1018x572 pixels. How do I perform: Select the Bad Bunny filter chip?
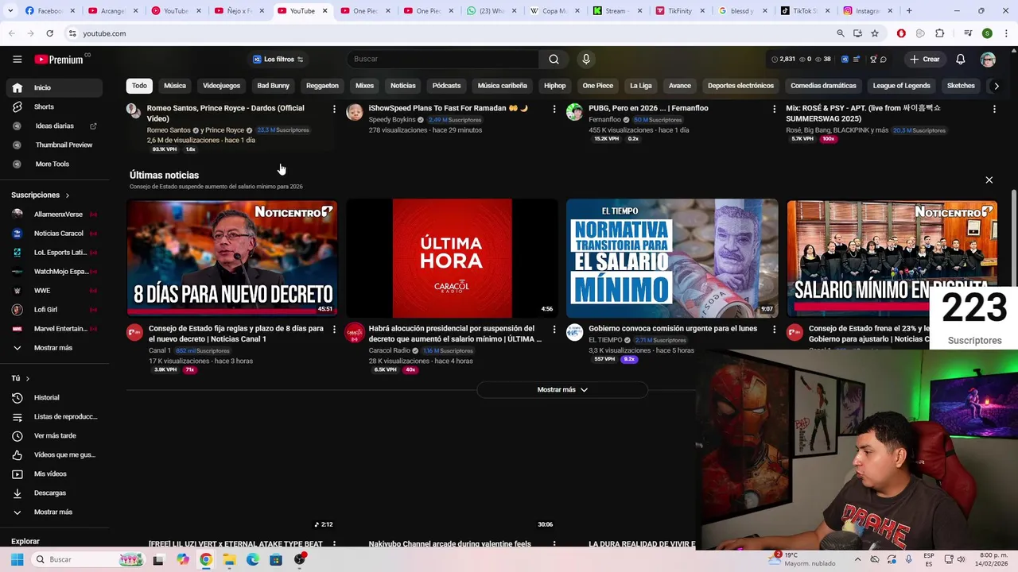(273, 86)
